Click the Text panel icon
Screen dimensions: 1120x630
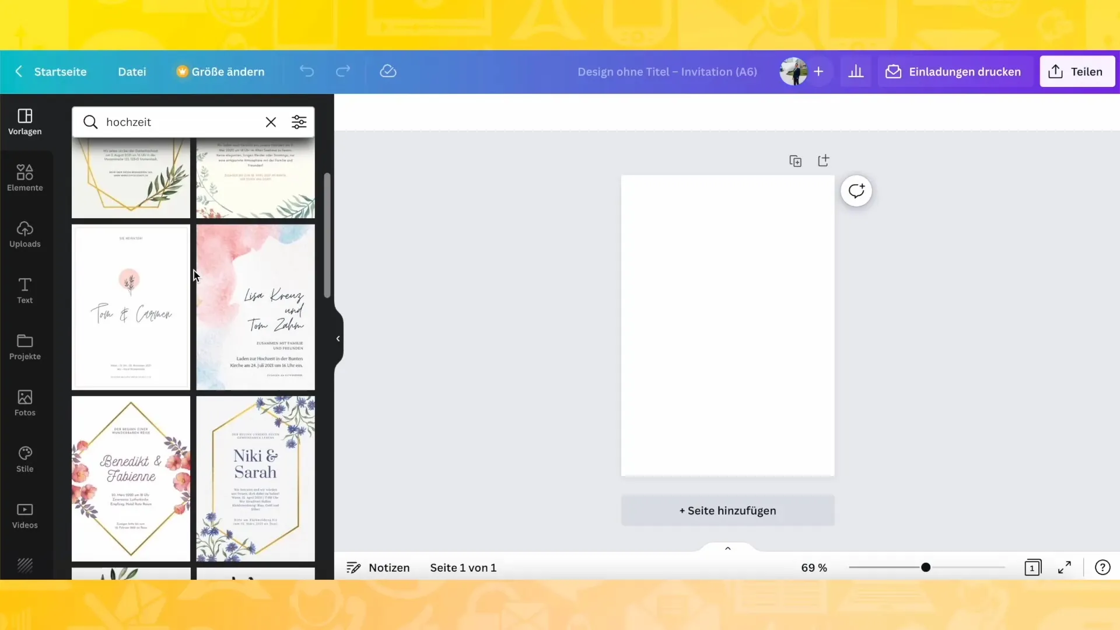(24, 290)
